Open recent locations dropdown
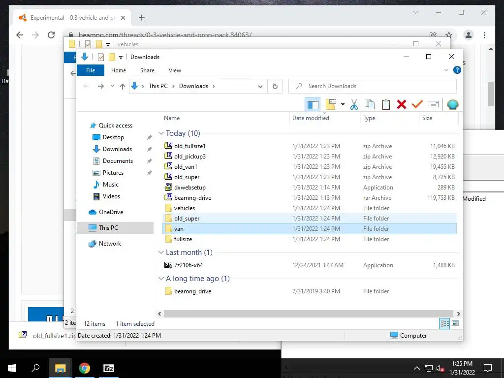 112,86
